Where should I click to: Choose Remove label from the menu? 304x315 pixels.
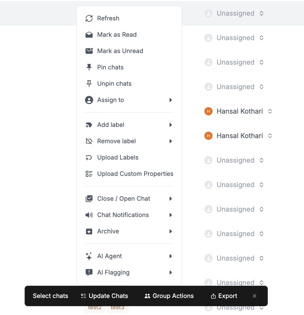pyautogui.click(x=116, y=141)
